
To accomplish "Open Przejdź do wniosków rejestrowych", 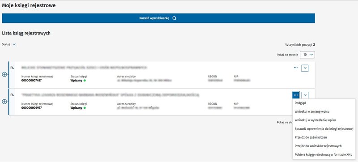I will [x=318, y=146].
